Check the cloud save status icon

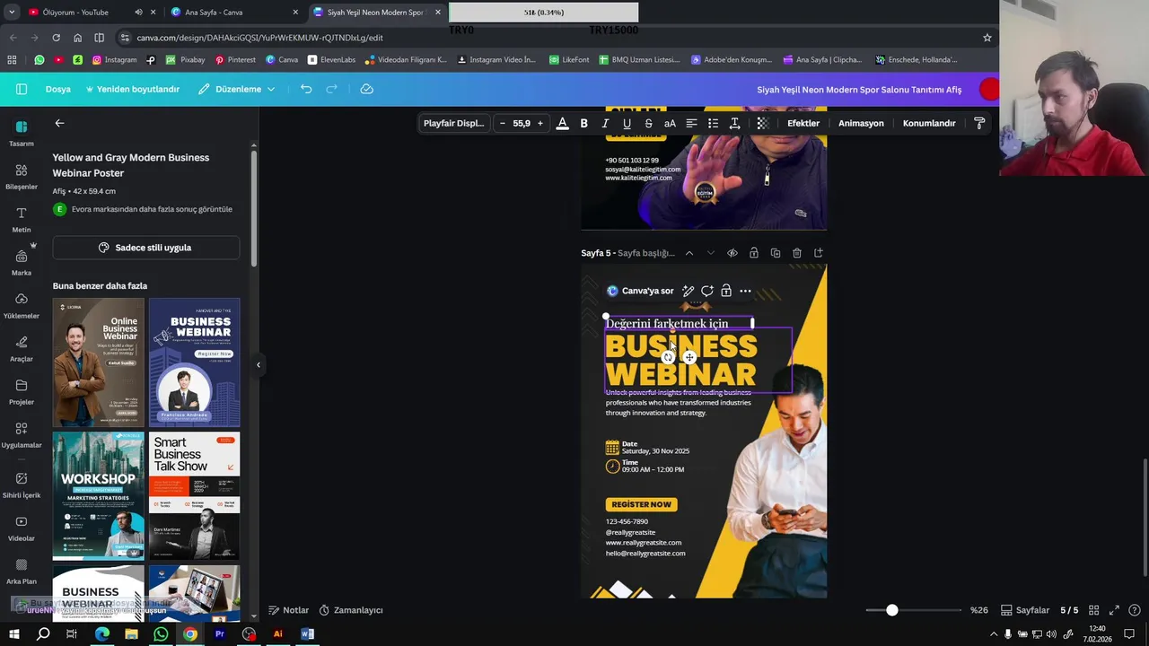click(366, 89)
